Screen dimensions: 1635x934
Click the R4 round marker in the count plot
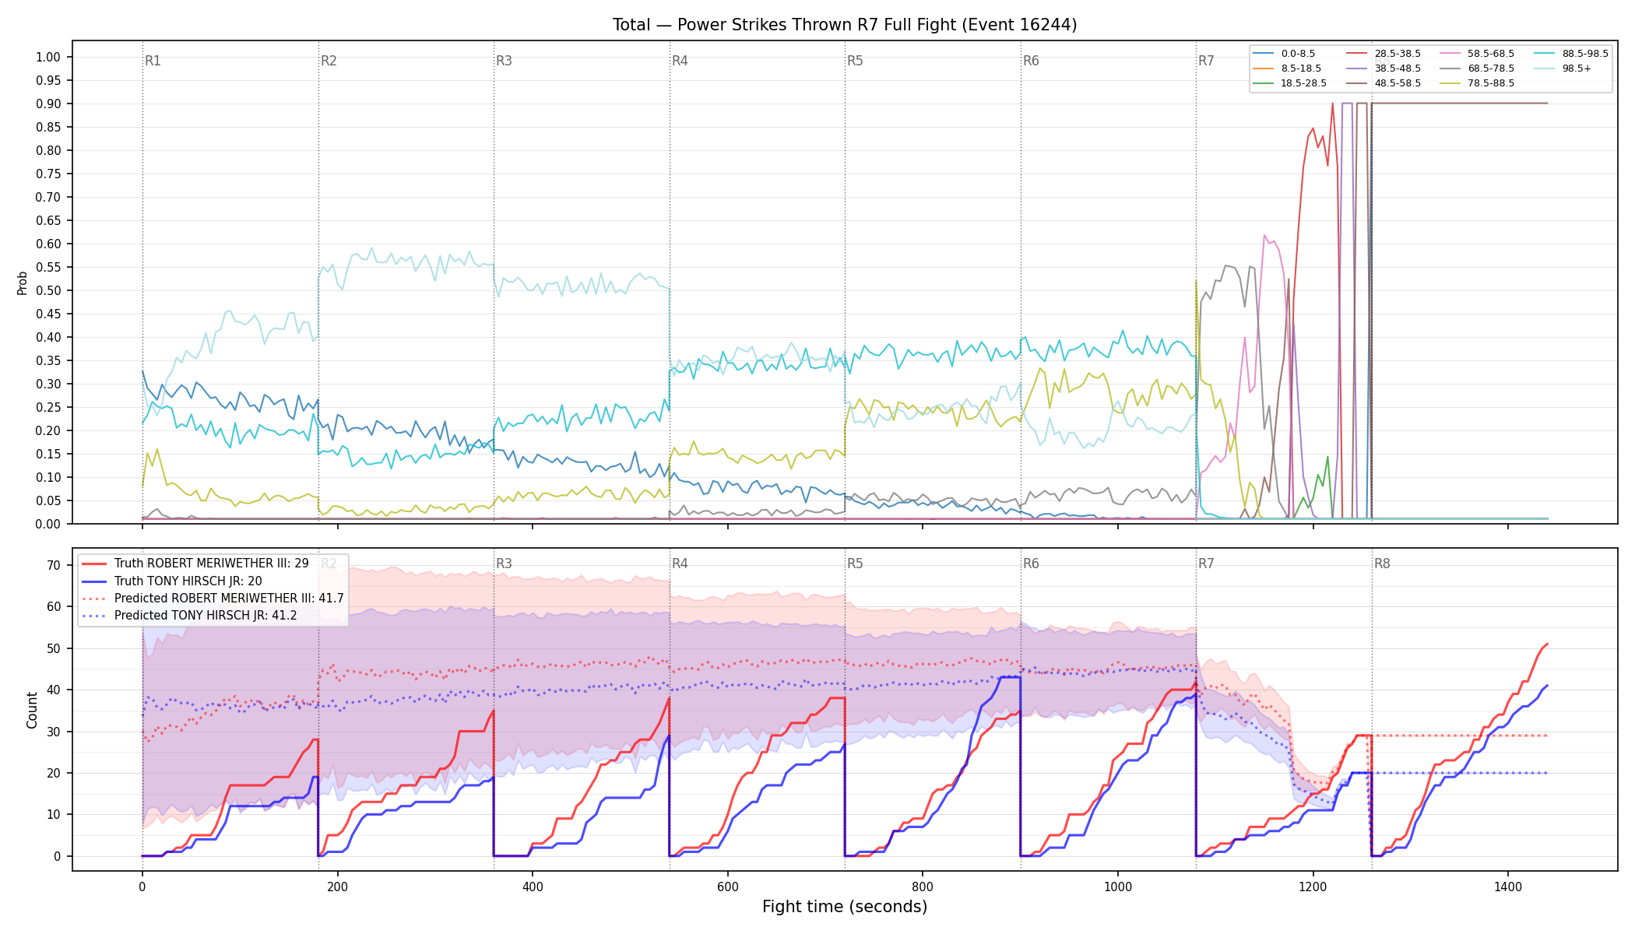click(680, 564)
